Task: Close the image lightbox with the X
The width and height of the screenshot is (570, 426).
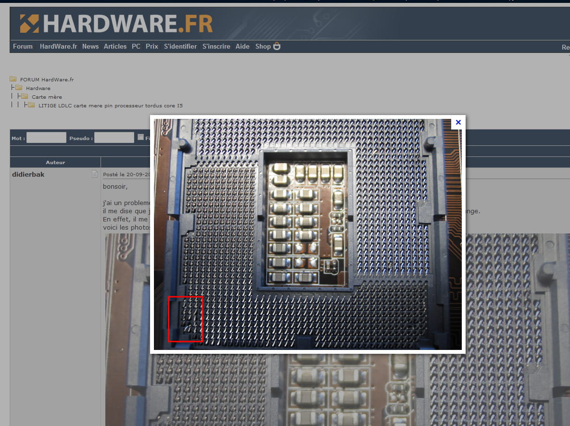Action: [458, 122]
